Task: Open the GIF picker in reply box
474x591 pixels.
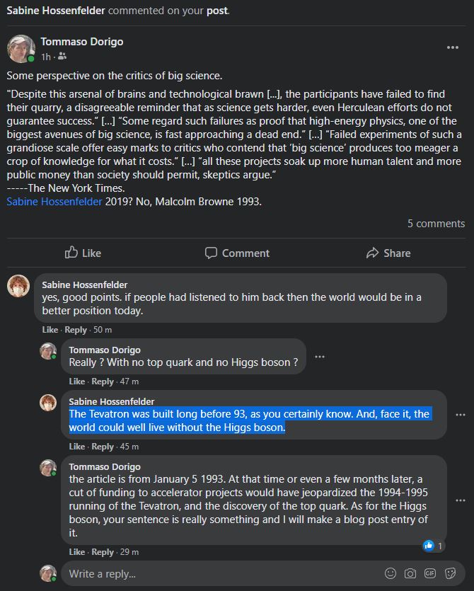Action: click(430, 573)
